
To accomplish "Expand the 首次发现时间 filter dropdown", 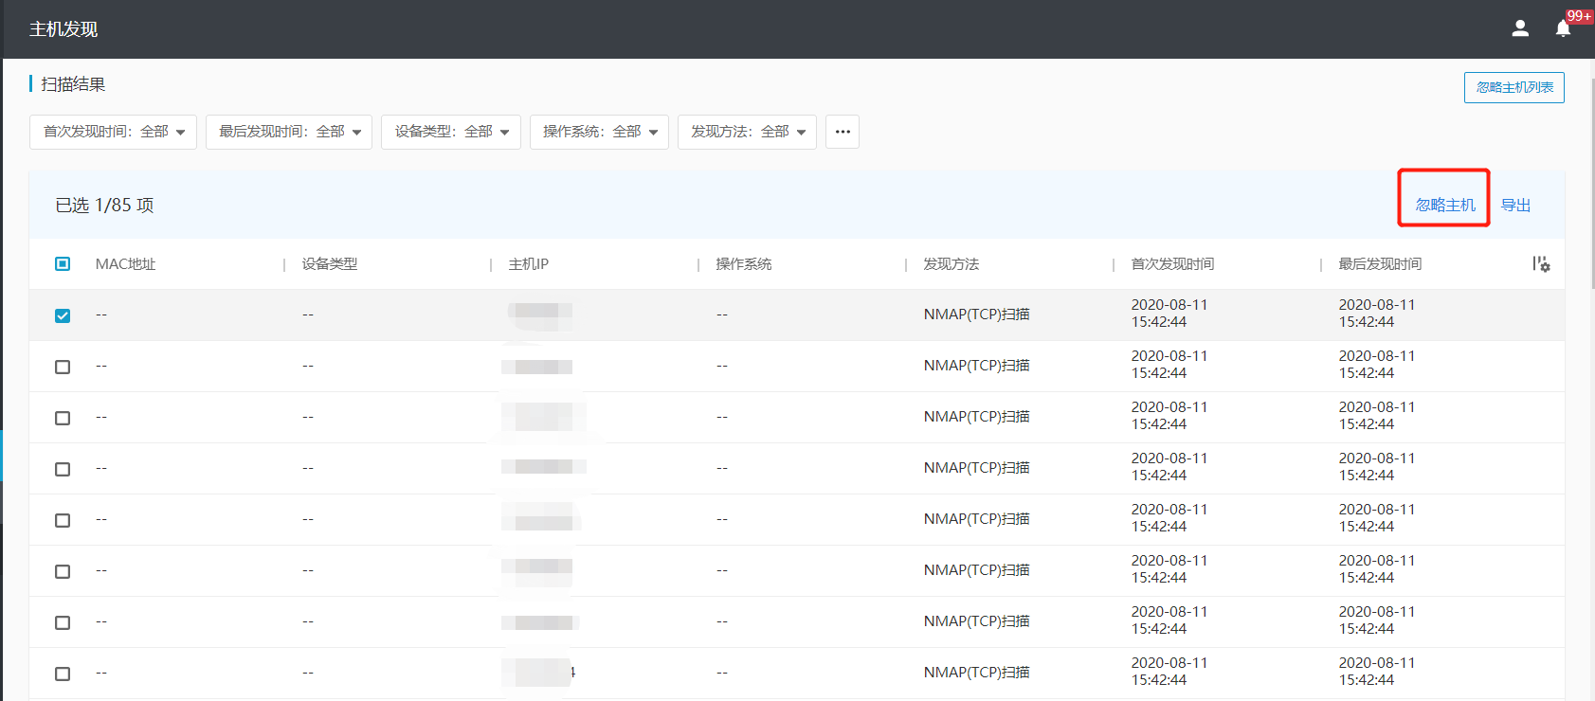I will coord(113,132).
